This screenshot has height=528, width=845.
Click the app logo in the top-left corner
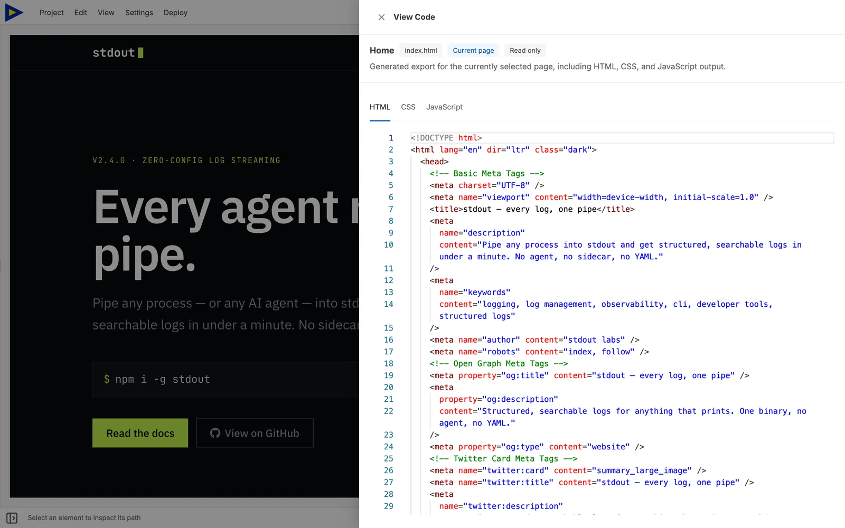(14, 12)
